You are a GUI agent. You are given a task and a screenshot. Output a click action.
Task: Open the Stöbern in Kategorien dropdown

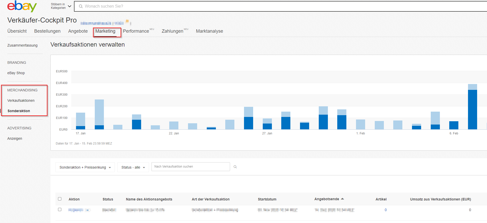point(61,6)
